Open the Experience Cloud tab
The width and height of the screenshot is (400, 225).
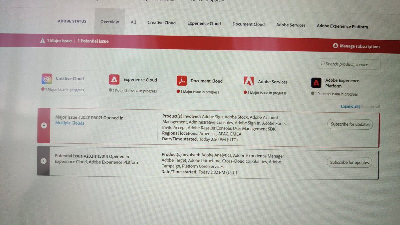tap(204, 23)
